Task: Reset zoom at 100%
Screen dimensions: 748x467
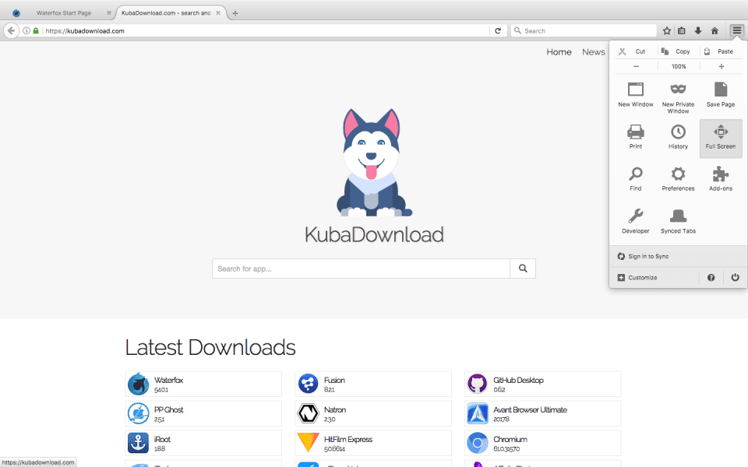Action: point(679,66)
